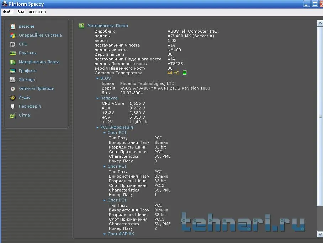This screenshot has height=243, width=323.
Task: Click the speaker icon for Аудіо
Action: 13,98
